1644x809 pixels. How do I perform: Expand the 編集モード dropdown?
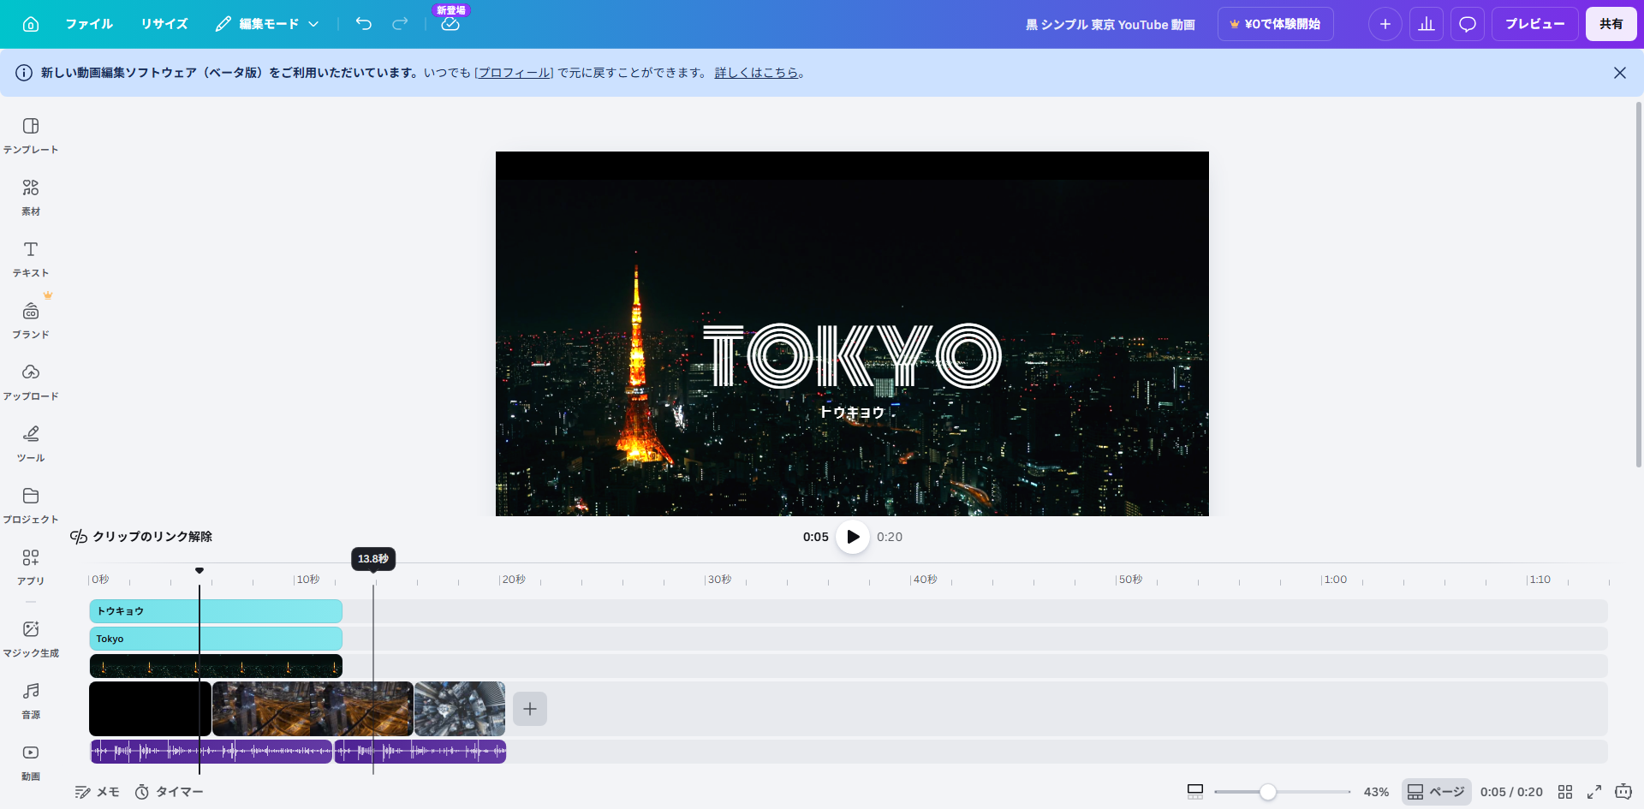pyautogui.click(x=267, y=24)
